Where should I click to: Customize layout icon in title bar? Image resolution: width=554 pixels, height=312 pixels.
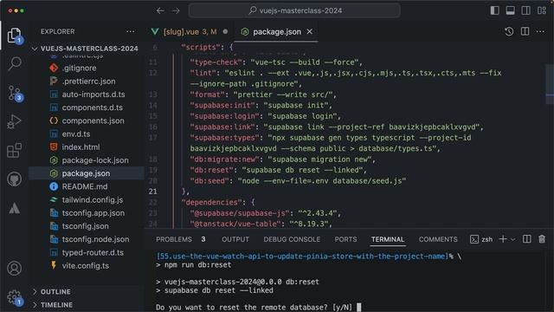[x=542, y=10]
